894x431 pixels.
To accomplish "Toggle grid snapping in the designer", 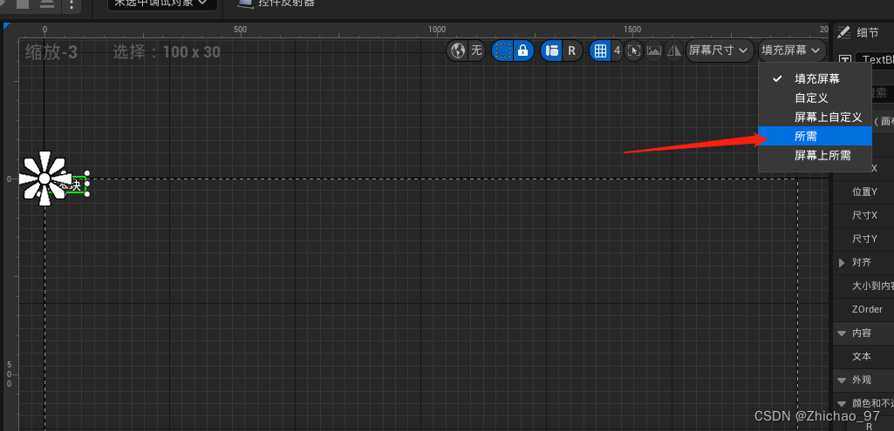I will tap(600, 51).
